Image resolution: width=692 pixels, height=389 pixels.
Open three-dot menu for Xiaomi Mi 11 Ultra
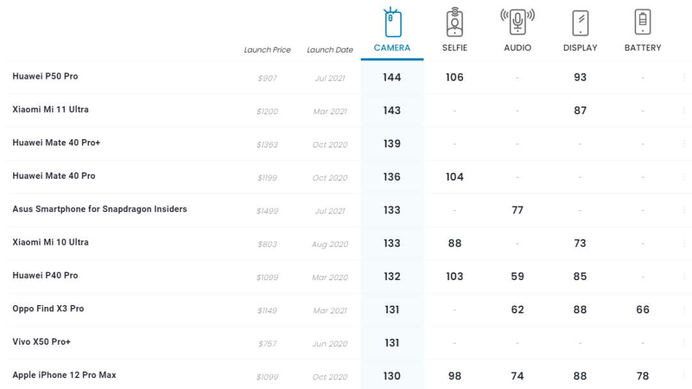pos(684,111)
